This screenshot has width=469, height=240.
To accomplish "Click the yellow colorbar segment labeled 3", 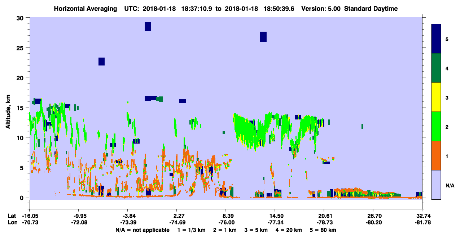I will point(436,97).
